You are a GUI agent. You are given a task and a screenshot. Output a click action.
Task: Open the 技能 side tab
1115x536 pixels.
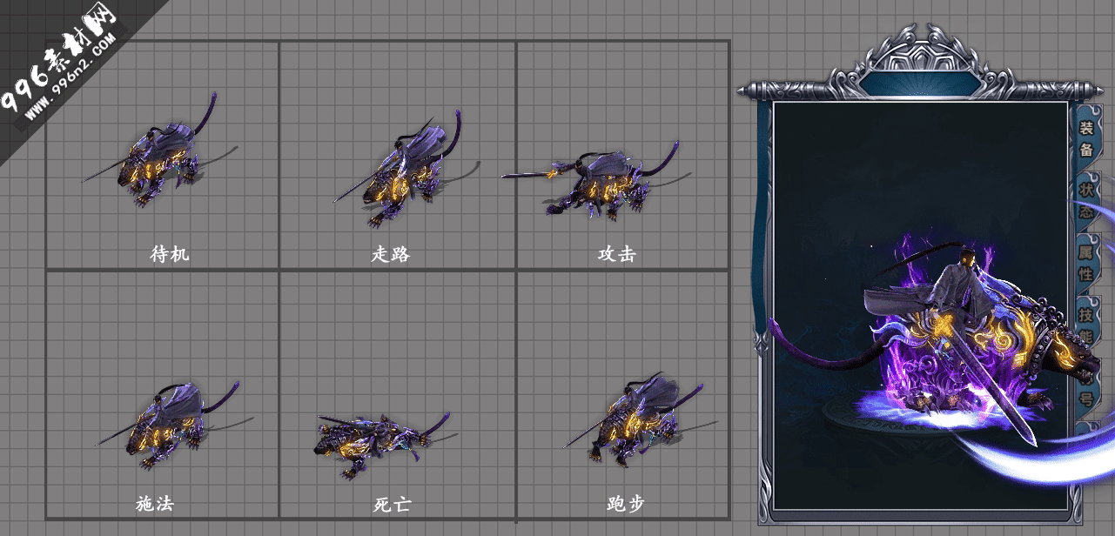coord(1086,325)
